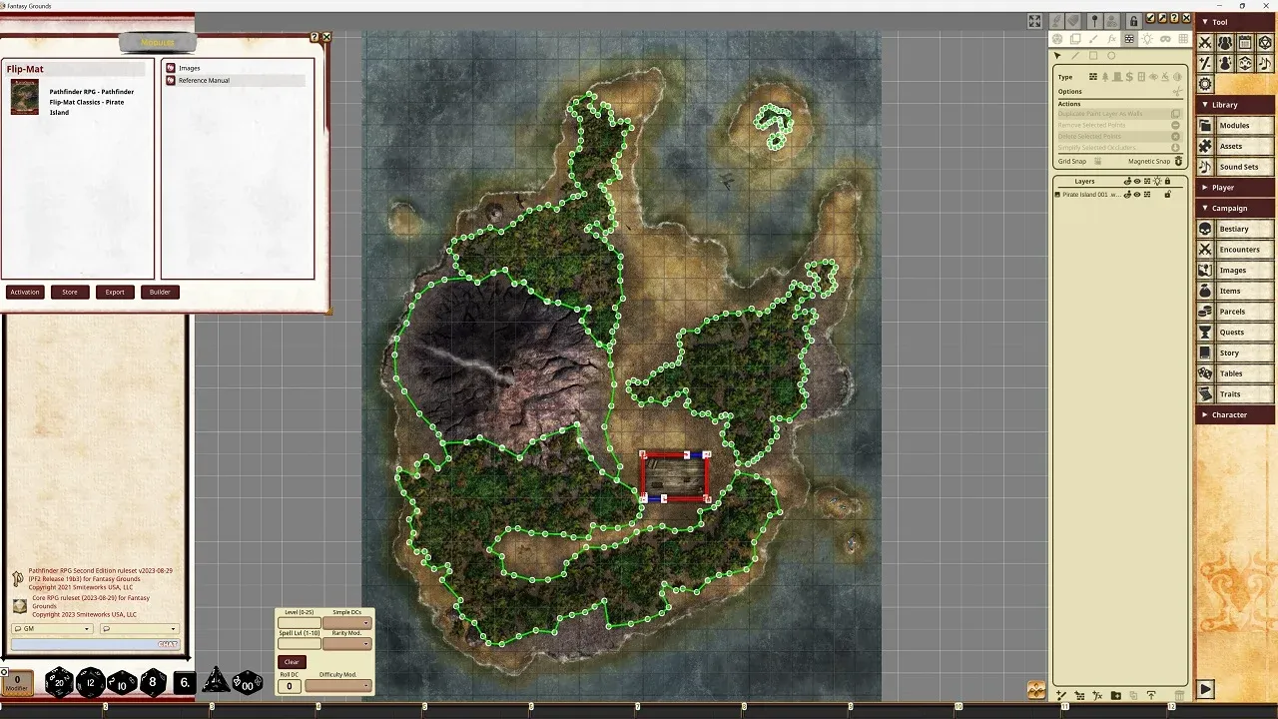The height and width of the screenshot is (719, 1278).
Task: Click the Builder button
Action: pos(160,292)
